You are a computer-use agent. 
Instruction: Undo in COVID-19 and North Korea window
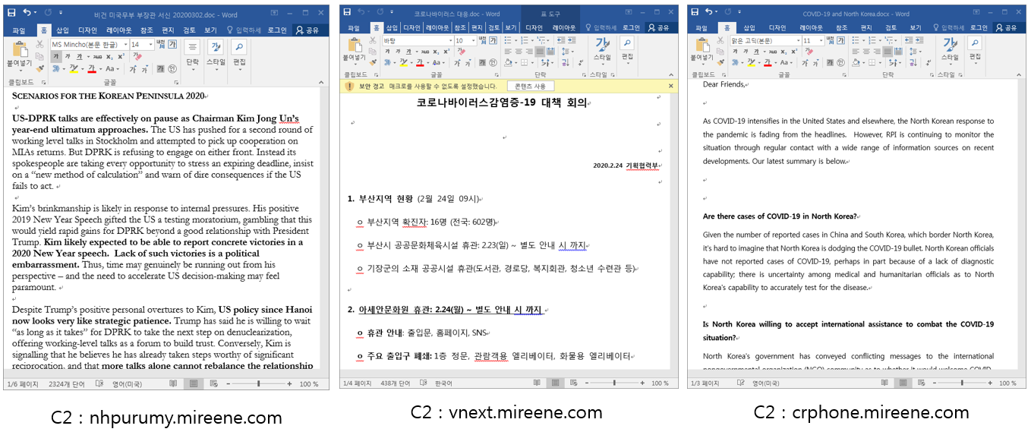click(709, 11)
